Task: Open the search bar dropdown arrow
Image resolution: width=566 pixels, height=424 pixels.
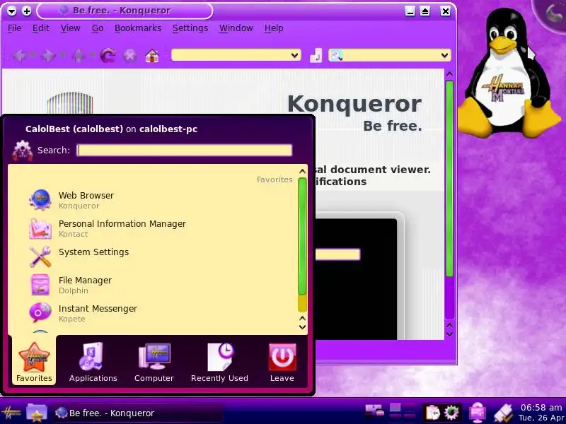Action: coord(444,56)
